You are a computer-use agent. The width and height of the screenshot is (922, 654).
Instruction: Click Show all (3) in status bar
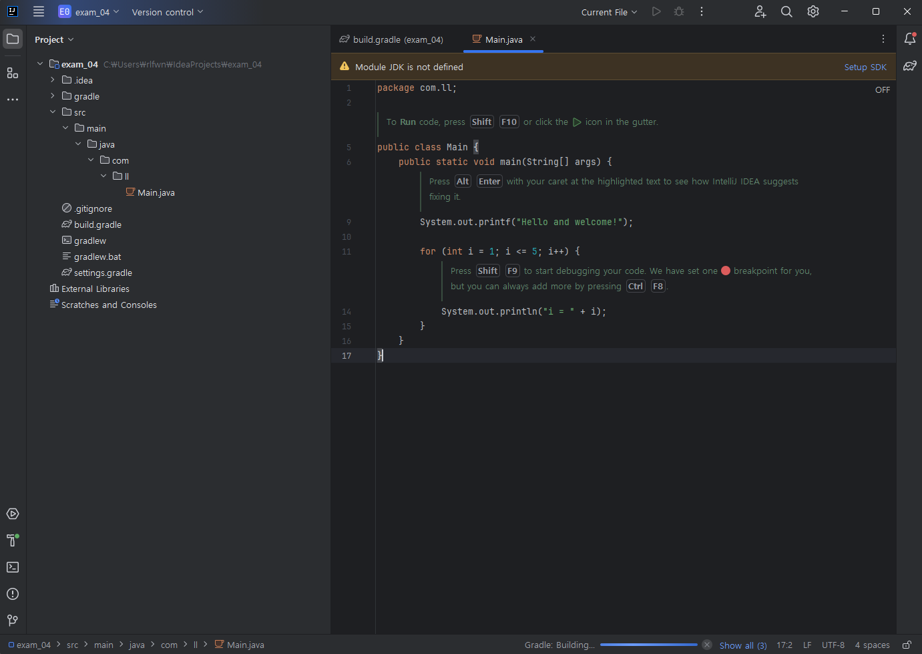(x=743, y=645)
